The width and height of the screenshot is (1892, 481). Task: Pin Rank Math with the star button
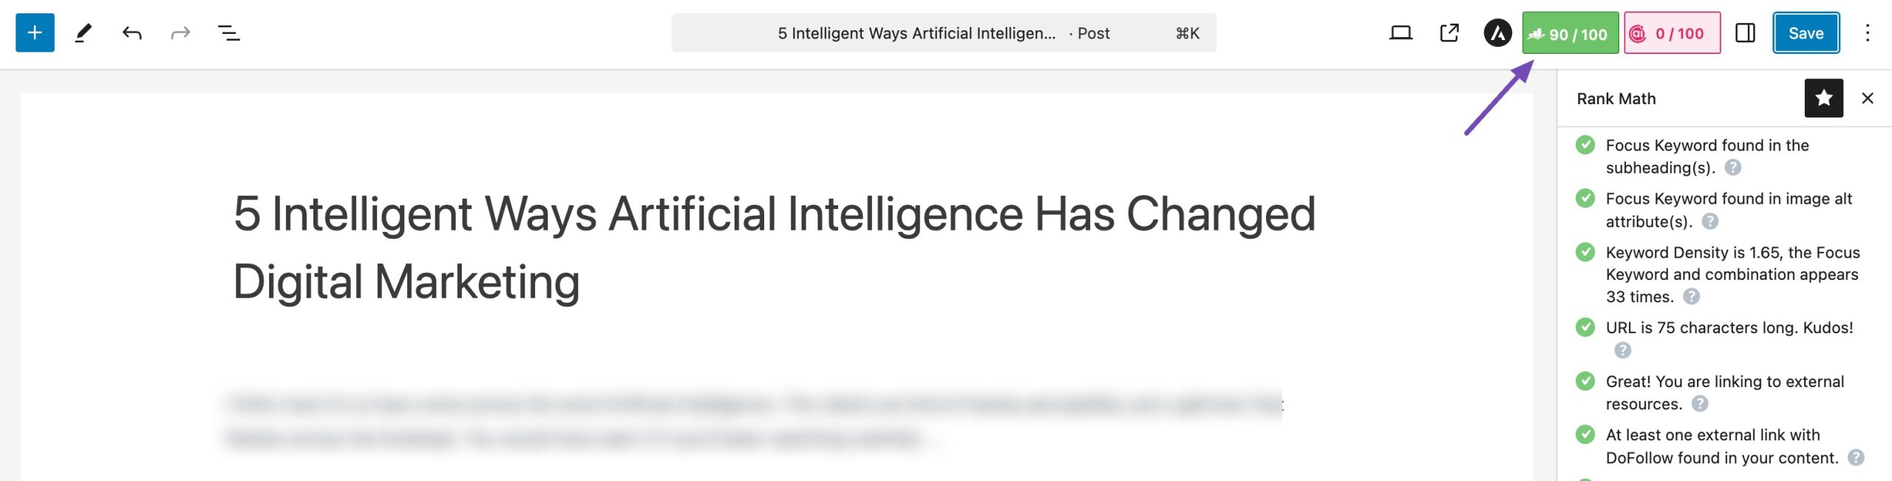coord(1823,98)
